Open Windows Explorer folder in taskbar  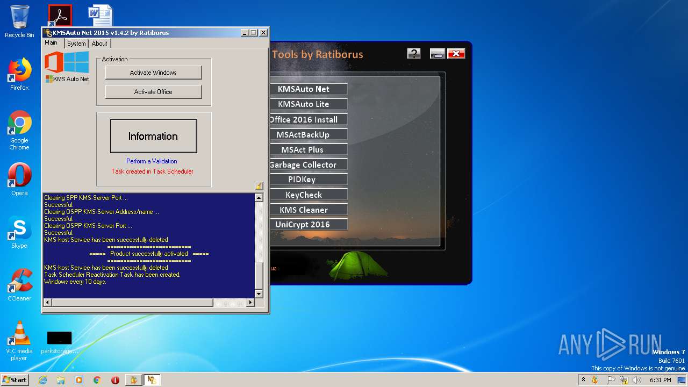click(x=61, y=380)
